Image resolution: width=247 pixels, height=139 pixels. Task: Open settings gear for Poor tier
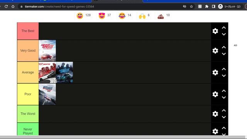click(215, 94)
